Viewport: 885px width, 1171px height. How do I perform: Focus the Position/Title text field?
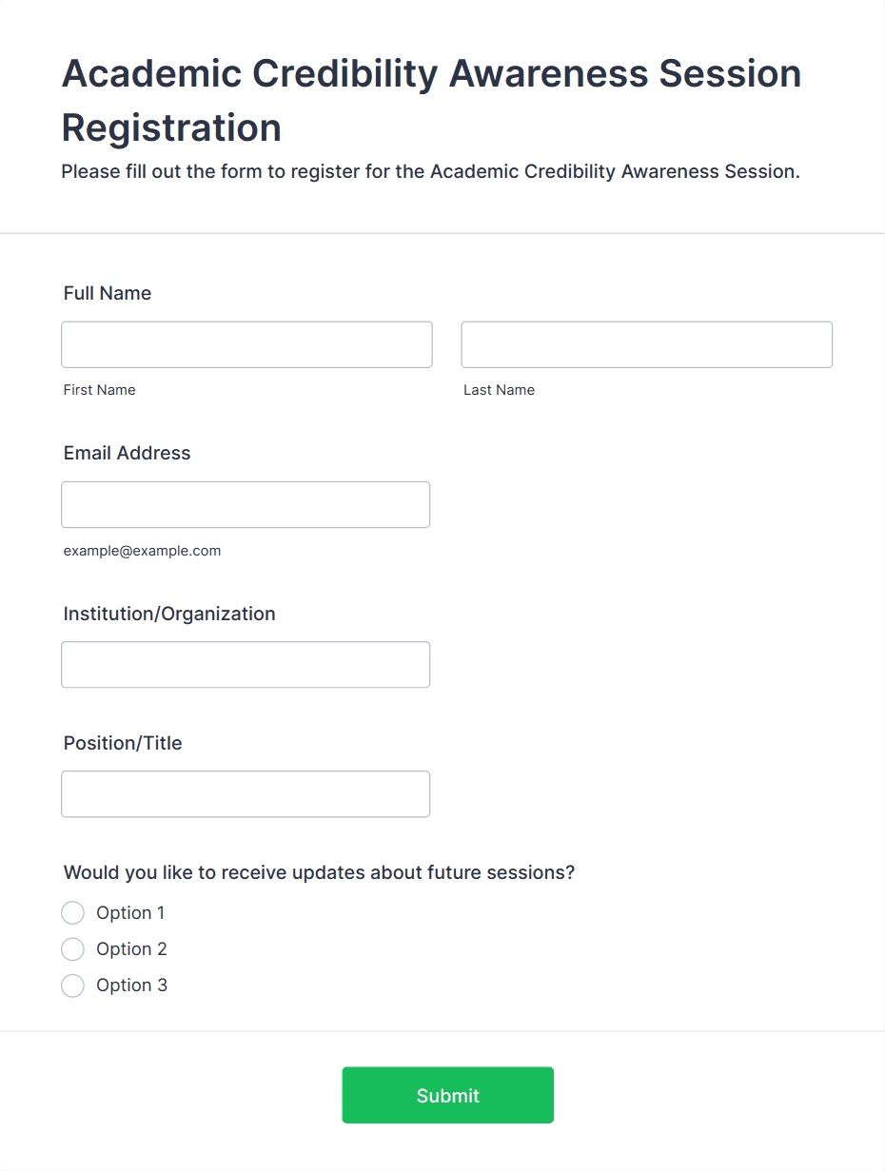(246, 794)
